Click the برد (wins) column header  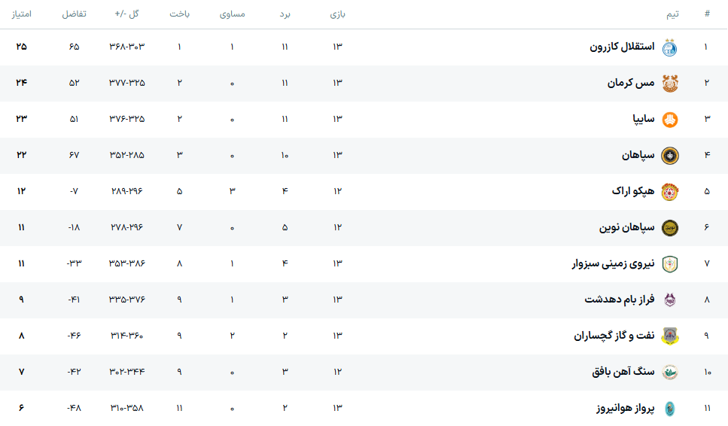(285, 14)
